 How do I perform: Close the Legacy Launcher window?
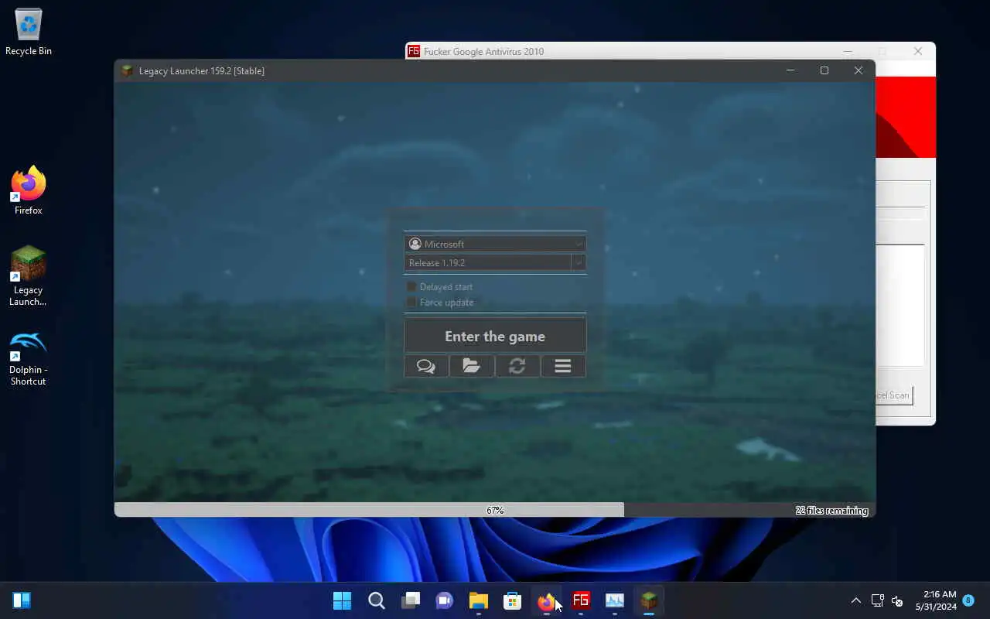tap(859, 70)
